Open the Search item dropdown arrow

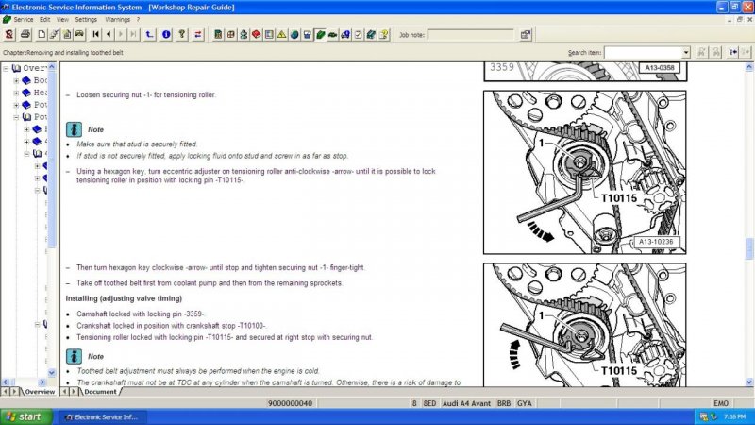[685, 53]
